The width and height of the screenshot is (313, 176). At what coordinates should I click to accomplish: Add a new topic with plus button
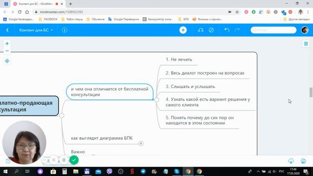click(183, 30)
